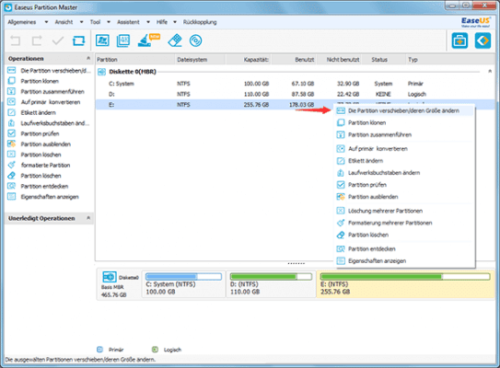
Task: Click the sidebar icon next to formatierte Partition
Action: tap(11, 165)
